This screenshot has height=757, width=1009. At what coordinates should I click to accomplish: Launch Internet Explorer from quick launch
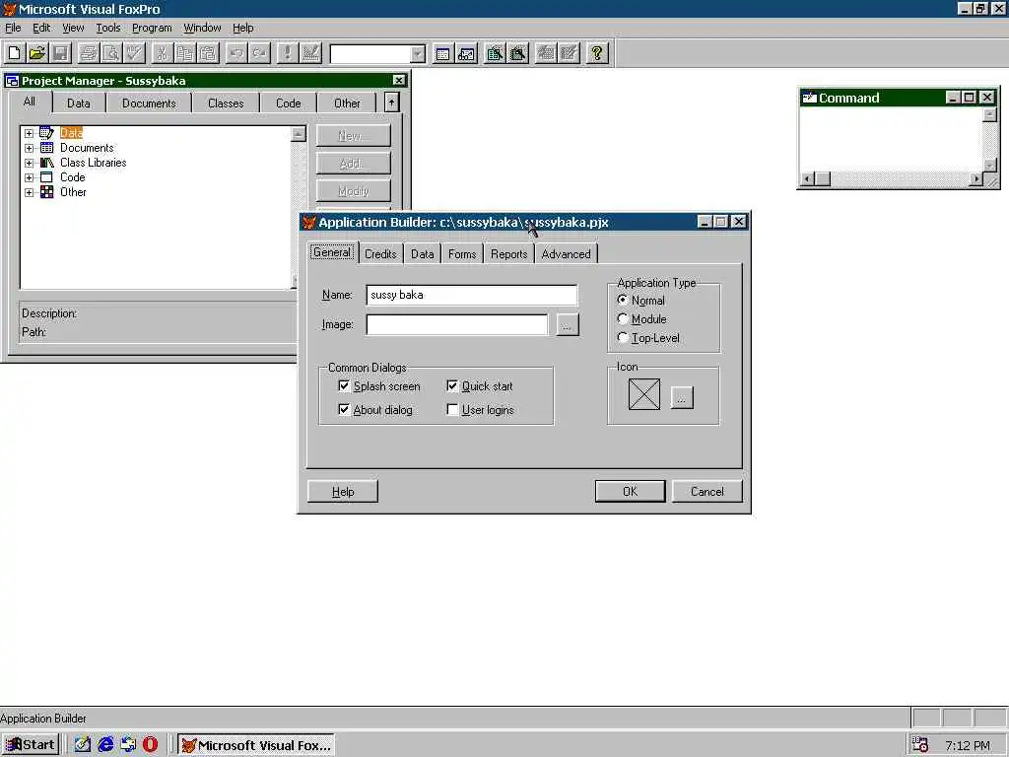pyautogui.click(x=105, y=745)
